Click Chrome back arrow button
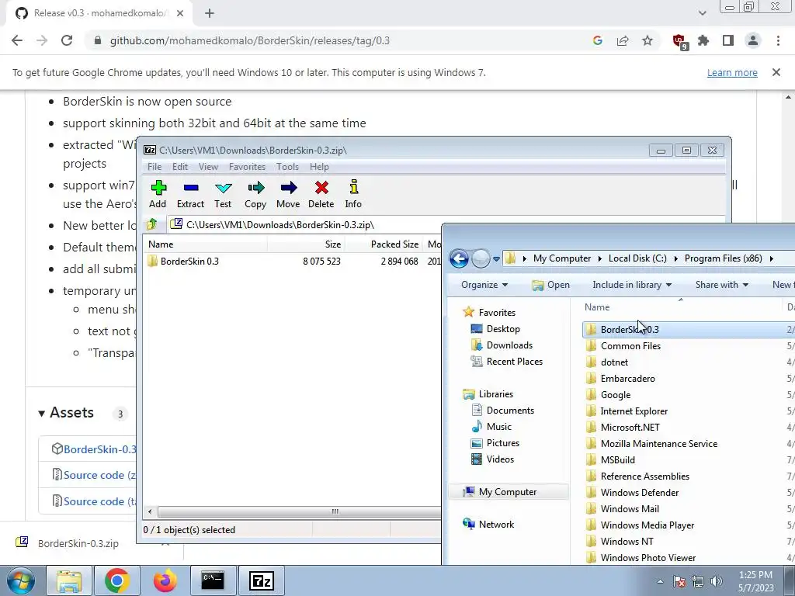The image size is (795, 596). point(17,40)
